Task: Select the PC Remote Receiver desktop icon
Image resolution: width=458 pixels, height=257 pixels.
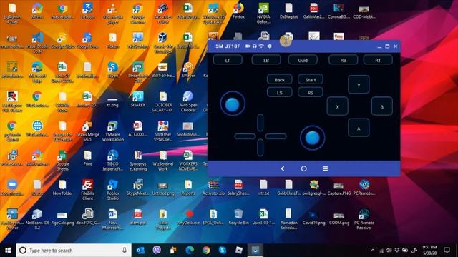Action: [x=364, y=219]
